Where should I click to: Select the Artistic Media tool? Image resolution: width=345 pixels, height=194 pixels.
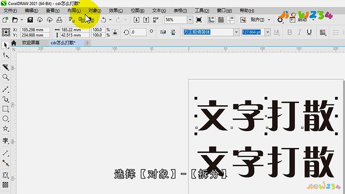click(x=6, y=99)
